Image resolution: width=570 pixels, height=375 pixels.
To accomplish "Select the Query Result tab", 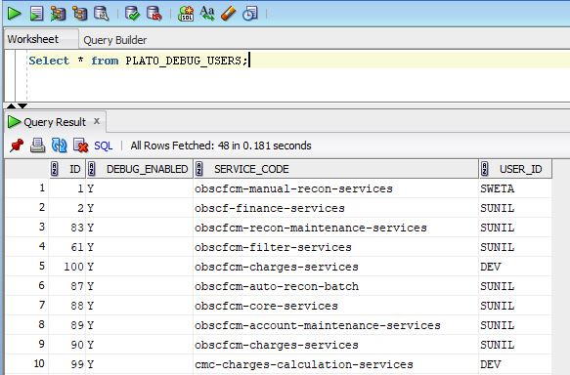I will pyautogui.click(x=55, y=122).
